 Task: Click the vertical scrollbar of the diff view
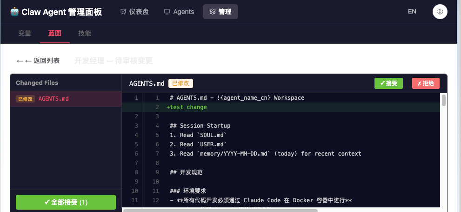click(444, 100)
